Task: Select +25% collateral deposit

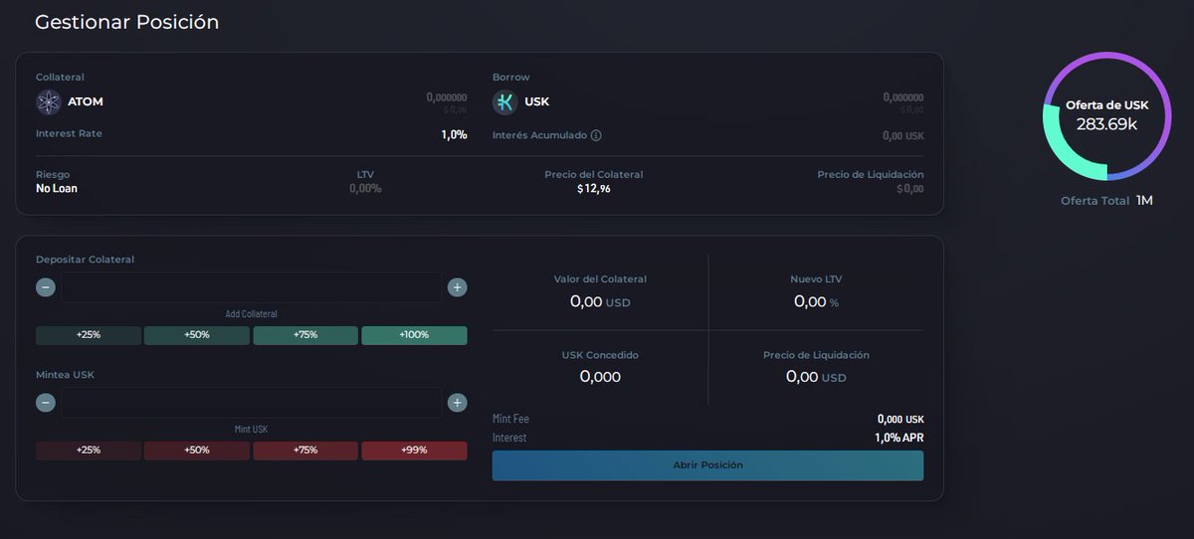Action: [89, 335]
